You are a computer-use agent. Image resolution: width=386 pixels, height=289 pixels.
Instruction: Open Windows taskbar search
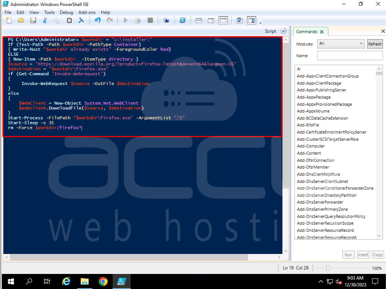tap(29, 281)
